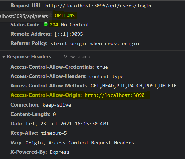Select the Remote Address value

tap(69, 34)
